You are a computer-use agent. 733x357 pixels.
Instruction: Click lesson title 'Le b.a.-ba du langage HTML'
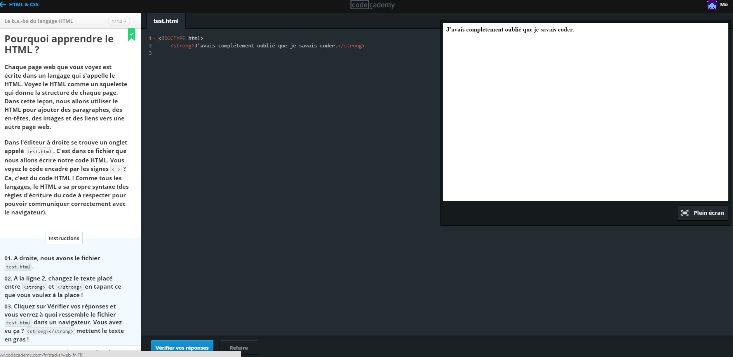coord(39,21)
